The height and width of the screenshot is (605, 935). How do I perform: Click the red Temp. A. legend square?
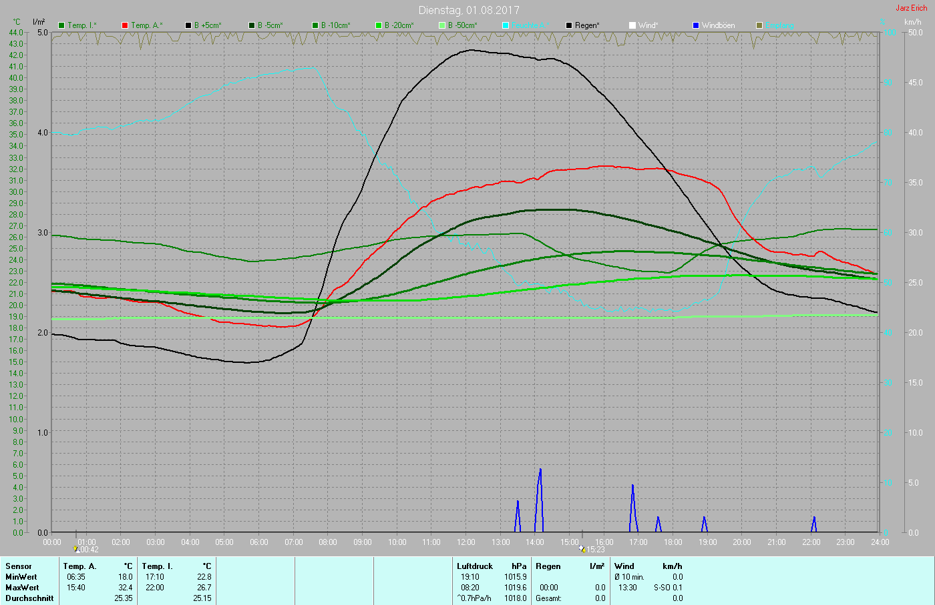coord(126,25)
